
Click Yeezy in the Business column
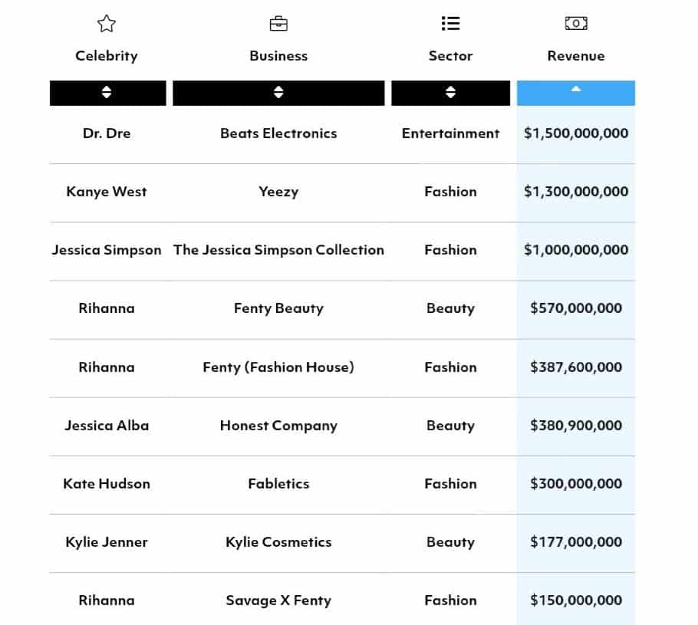[x=278, y=192]
